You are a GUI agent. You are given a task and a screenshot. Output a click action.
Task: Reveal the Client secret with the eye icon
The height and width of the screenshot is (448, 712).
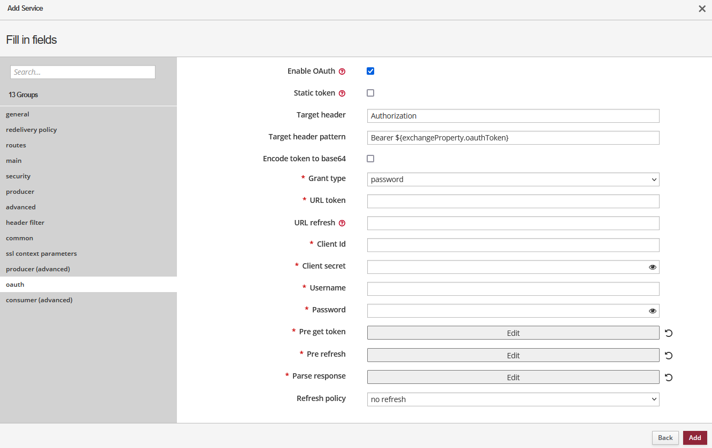[652, 266]
